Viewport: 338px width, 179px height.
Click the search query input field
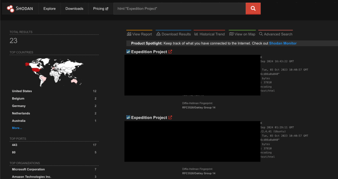click(180, 9)
